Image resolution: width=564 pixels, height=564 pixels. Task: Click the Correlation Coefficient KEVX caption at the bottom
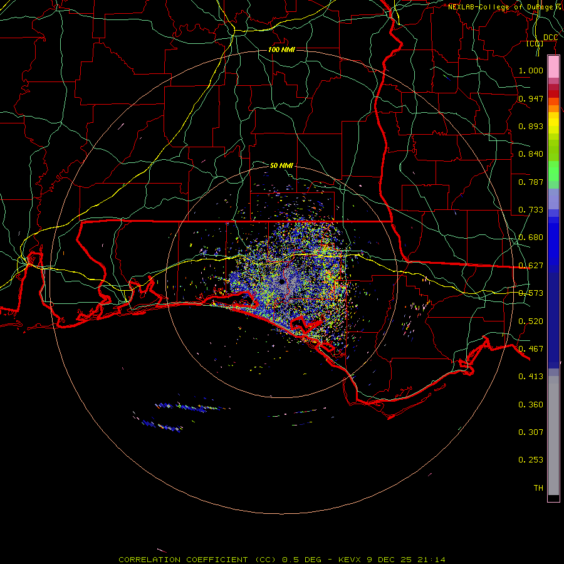281,560
